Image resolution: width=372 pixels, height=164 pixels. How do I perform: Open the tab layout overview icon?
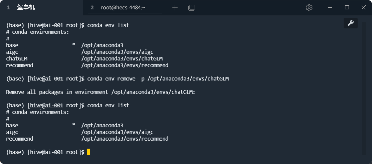click(192, 7)
